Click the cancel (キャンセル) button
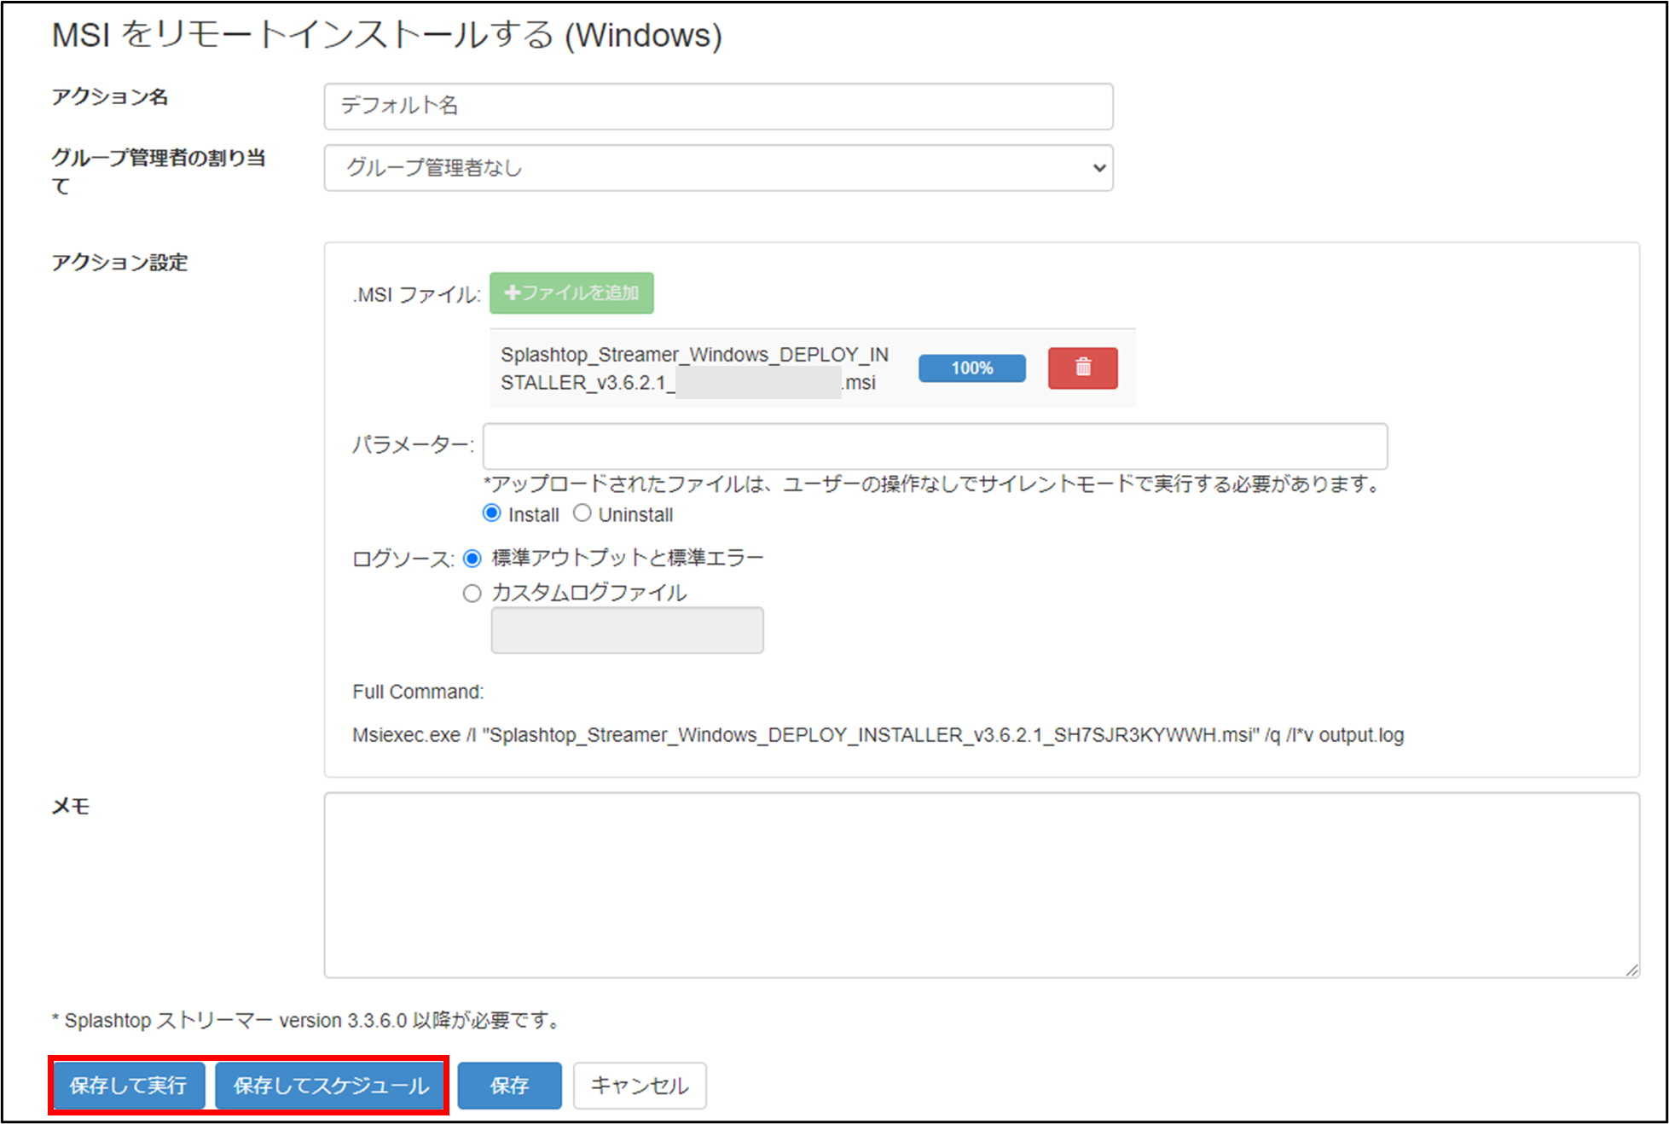This screenshot has height=1124, width=1669. (x=640, y=1086)
